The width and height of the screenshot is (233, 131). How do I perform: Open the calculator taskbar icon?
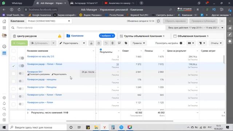pyautogui.click(x=113, y=127)
